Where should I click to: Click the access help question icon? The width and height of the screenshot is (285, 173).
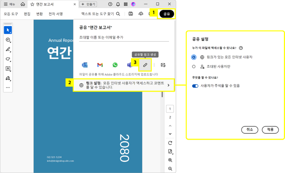click(241, 48)
